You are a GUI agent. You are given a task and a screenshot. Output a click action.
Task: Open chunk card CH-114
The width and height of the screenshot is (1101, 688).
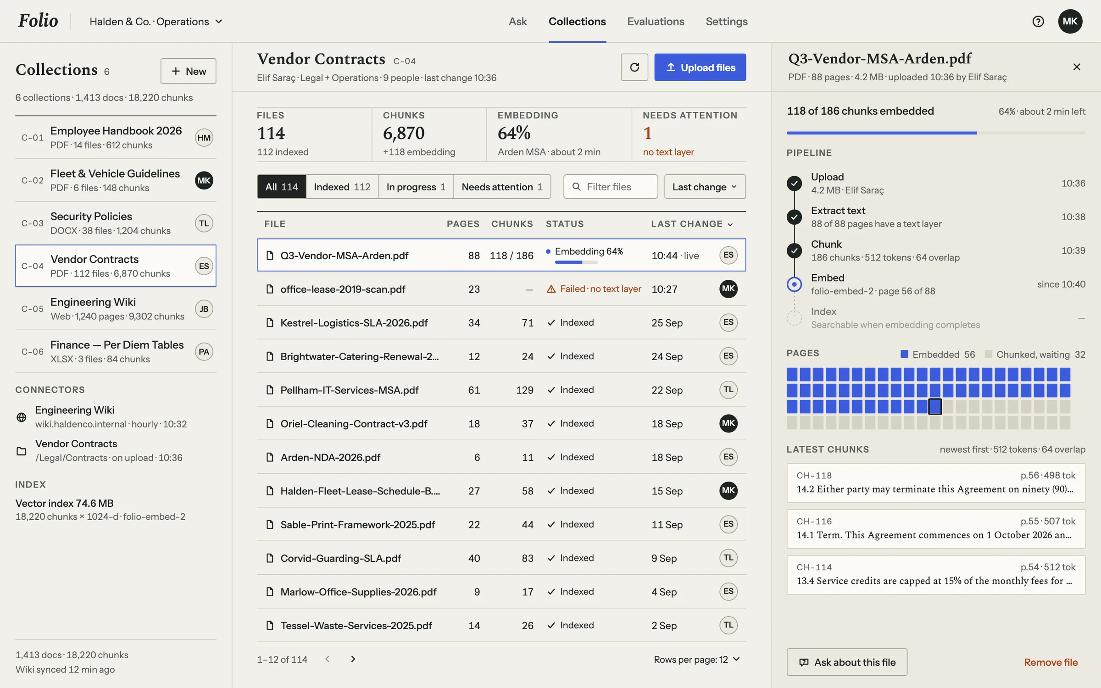click(936, 575)
